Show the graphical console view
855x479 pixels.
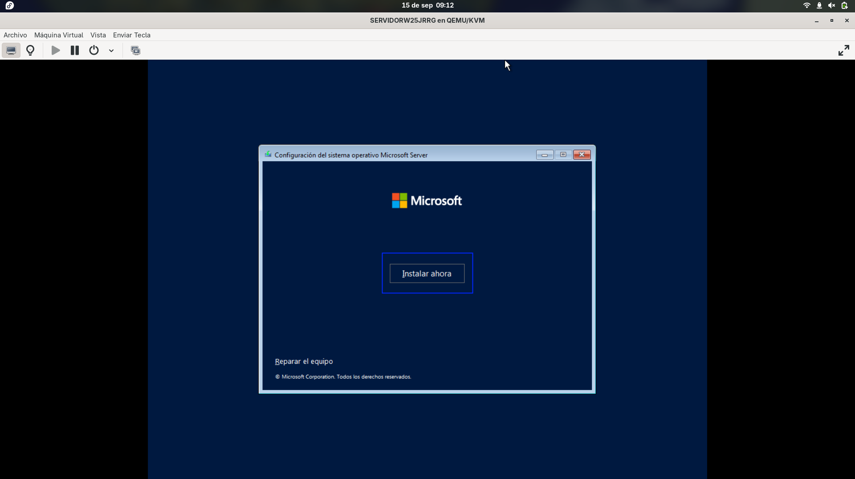(11, 50)
